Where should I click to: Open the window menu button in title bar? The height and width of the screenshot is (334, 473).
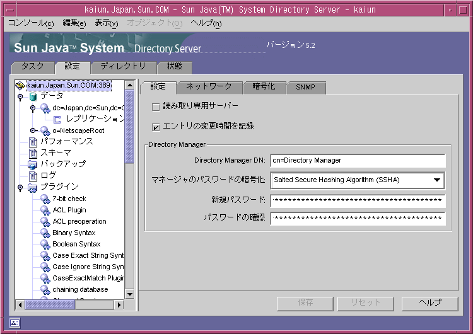tap(11, 10)
